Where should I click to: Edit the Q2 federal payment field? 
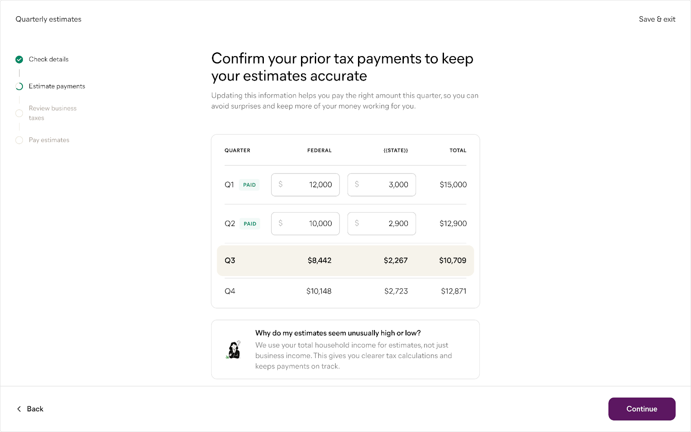pyautogui.click(x=305, y=224)
